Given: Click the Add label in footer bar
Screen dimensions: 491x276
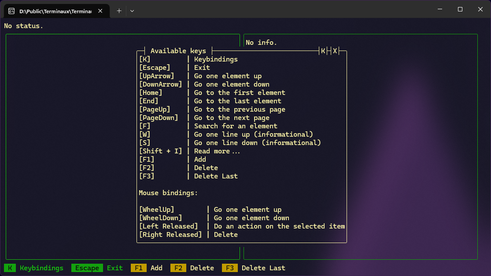Looking at the screenshot, I should click(156, 268).
